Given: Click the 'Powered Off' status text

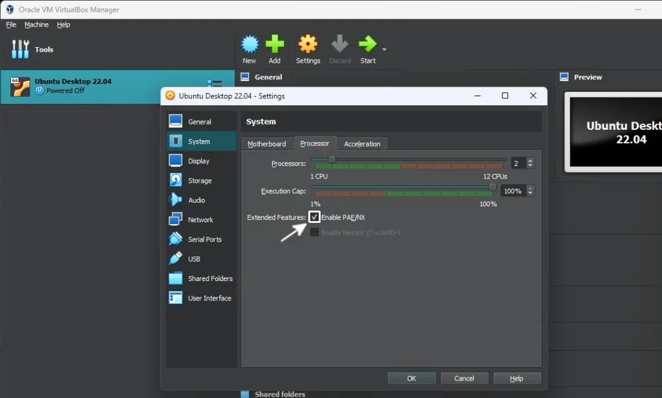Looking at the screenshot, I should click(x=65, y=90).
